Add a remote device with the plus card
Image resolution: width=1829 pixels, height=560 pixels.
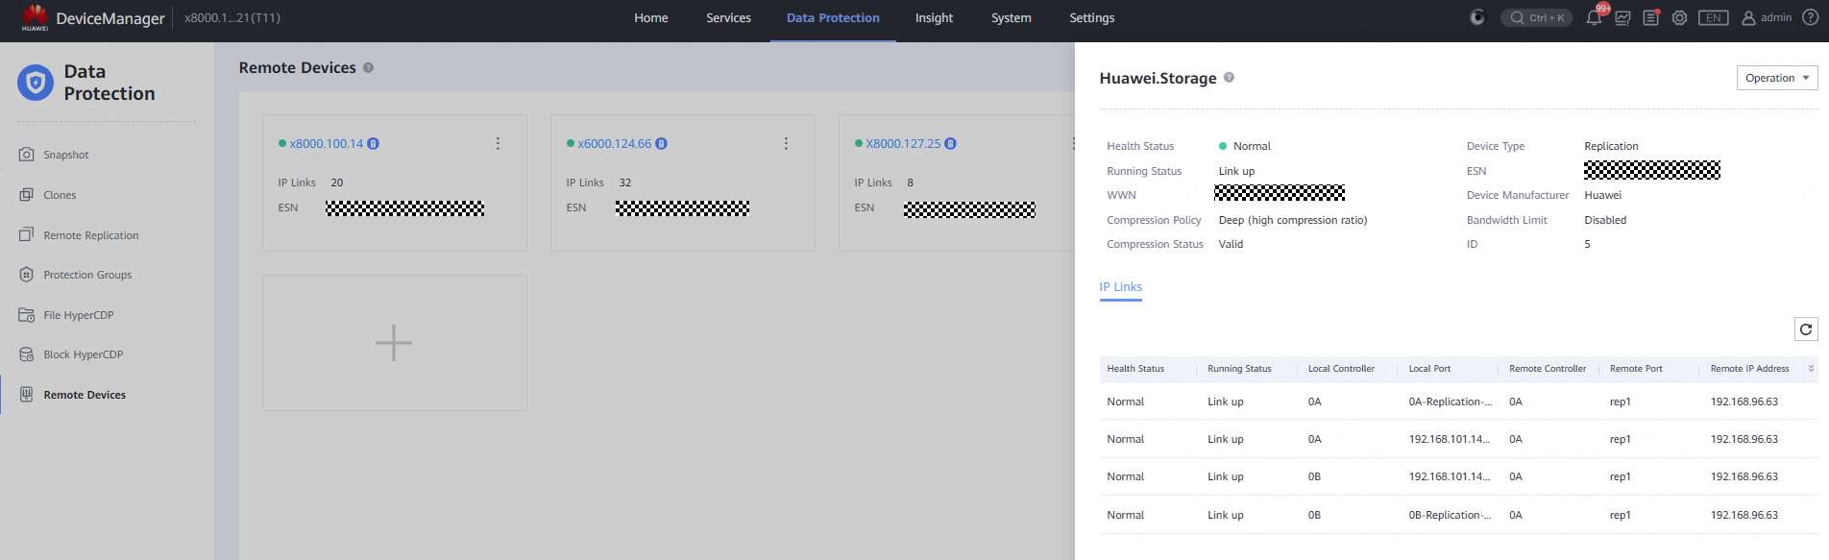[x=394, y=343]
